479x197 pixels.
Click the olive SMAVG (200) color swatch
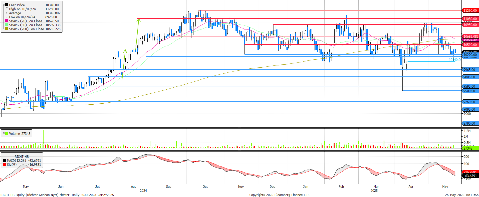click(x=7, y=29)
